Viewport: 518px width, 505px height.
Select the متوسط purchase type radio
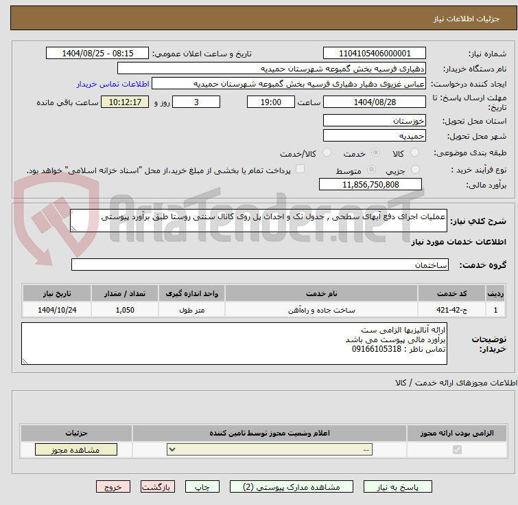click(x=371, y=170)
